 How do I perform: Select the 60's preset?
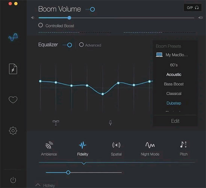click(174, 65)
